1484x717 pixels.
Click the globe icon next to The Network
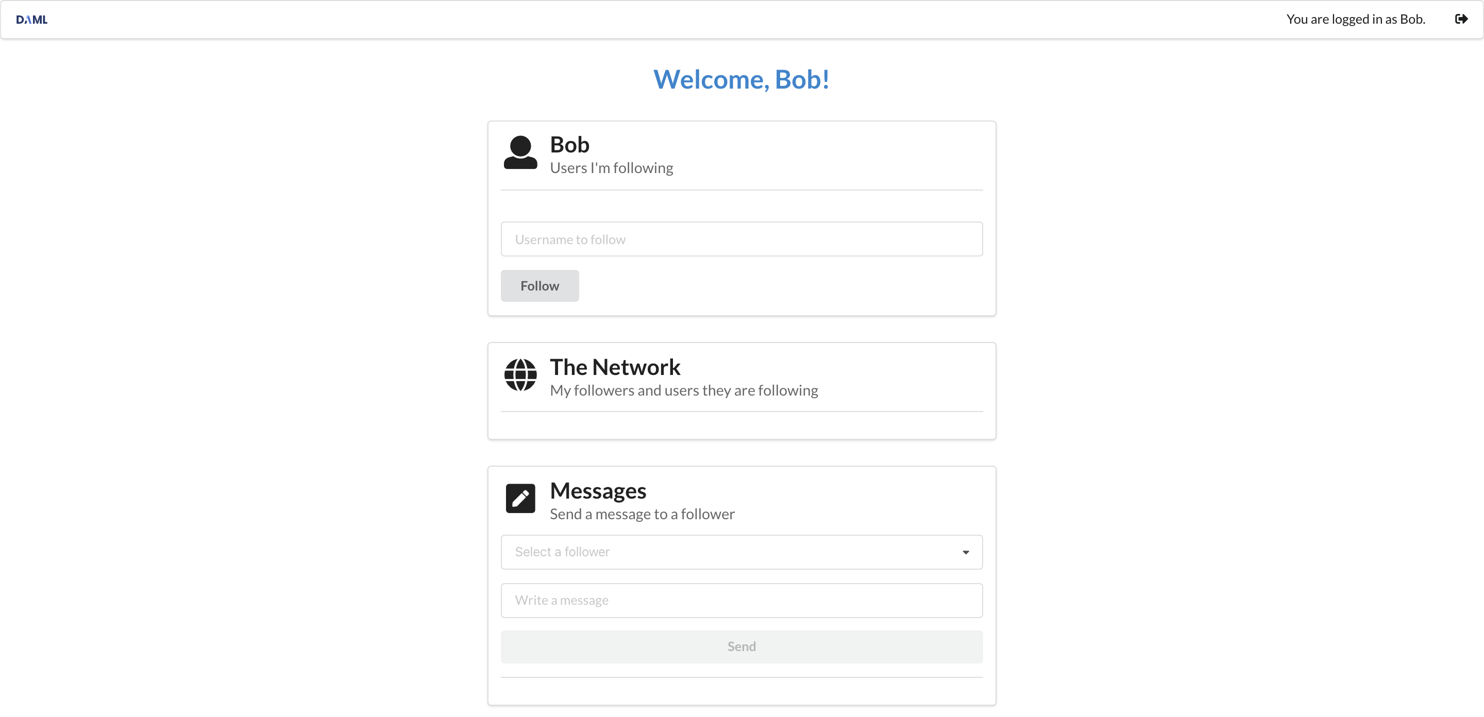(x=520, y=376)
